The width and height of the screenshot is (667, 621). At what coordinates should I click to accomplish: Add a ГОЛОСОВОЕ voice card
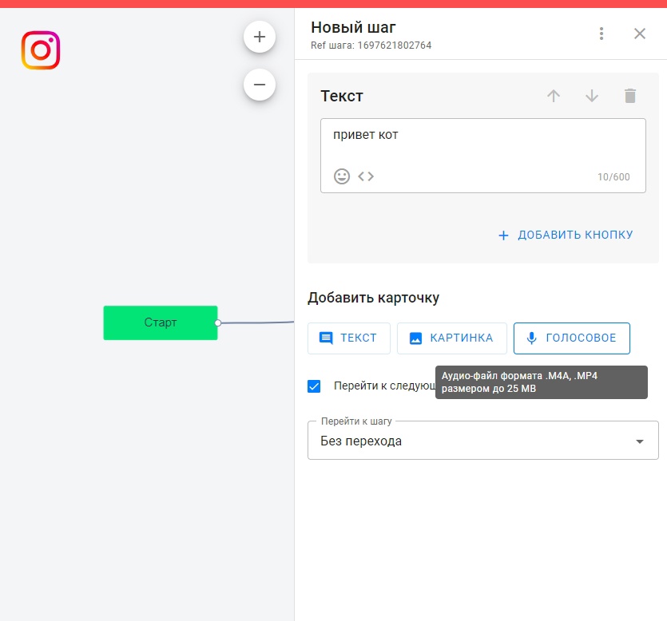pos(571,338)
